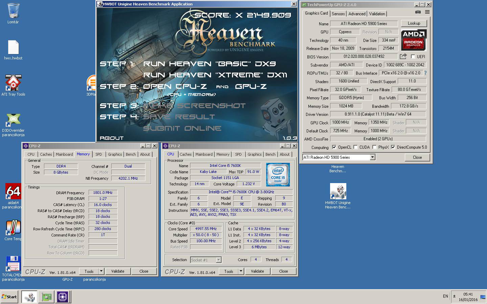The width and height of the screenshot is (487, 304).
Task: Click Close in right CPU-Z window
Action: pyautogui.click(x=283, y=271)
